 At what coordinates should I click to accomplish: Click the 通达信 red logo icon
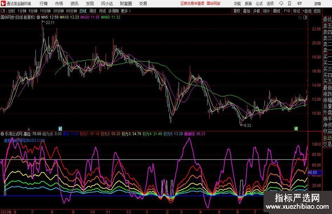[3, 4]
